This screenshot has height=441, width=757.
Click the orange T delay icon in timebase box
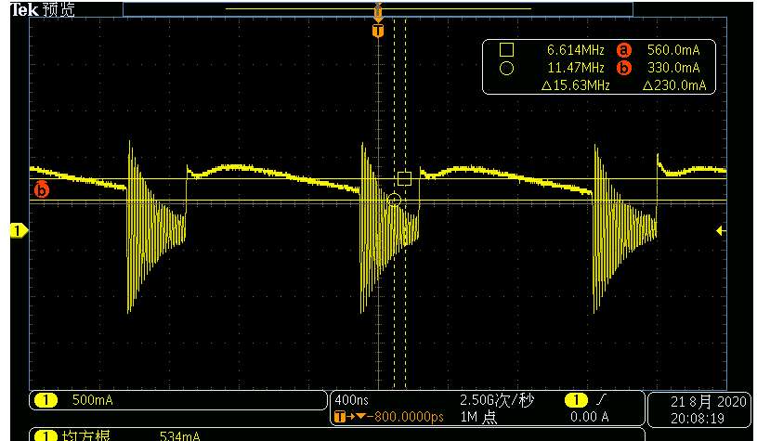click(340, 416)
